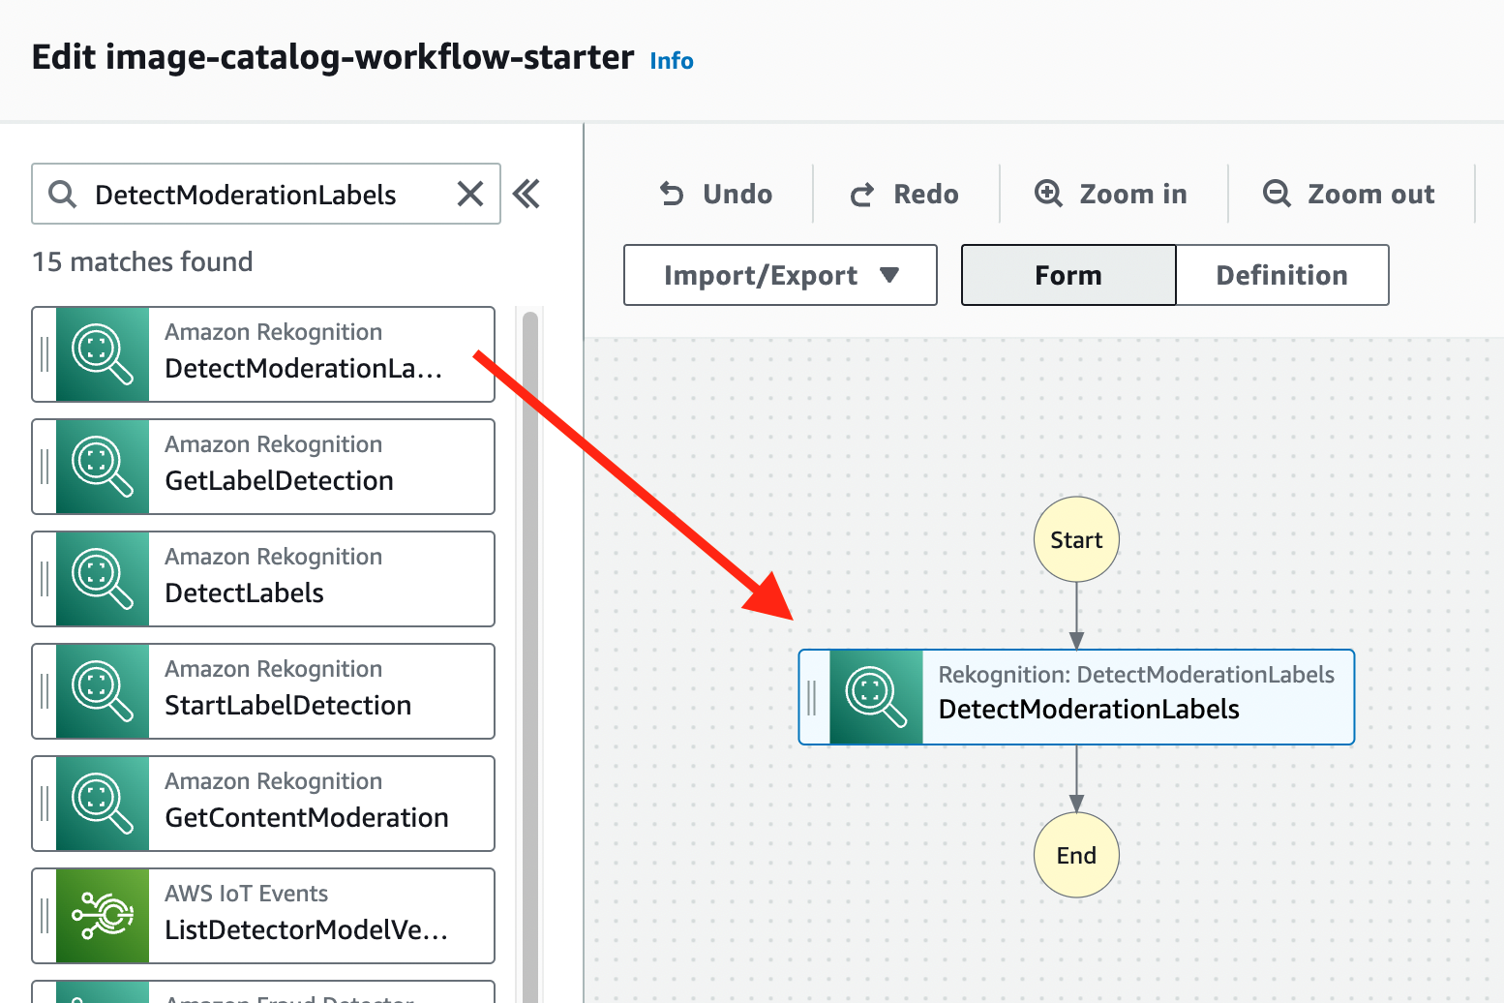Collapse the states browser panel
Screen dimensions: 1504x1003
pos(526,195)
